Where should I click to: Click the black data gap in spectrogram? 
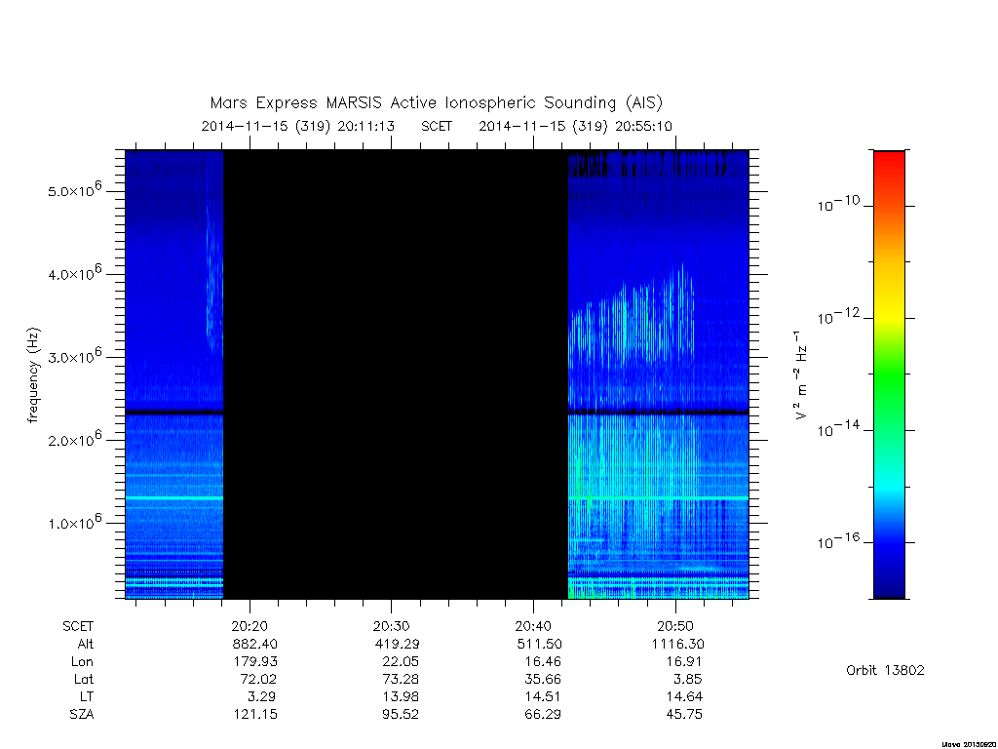(x=396, y=374)
